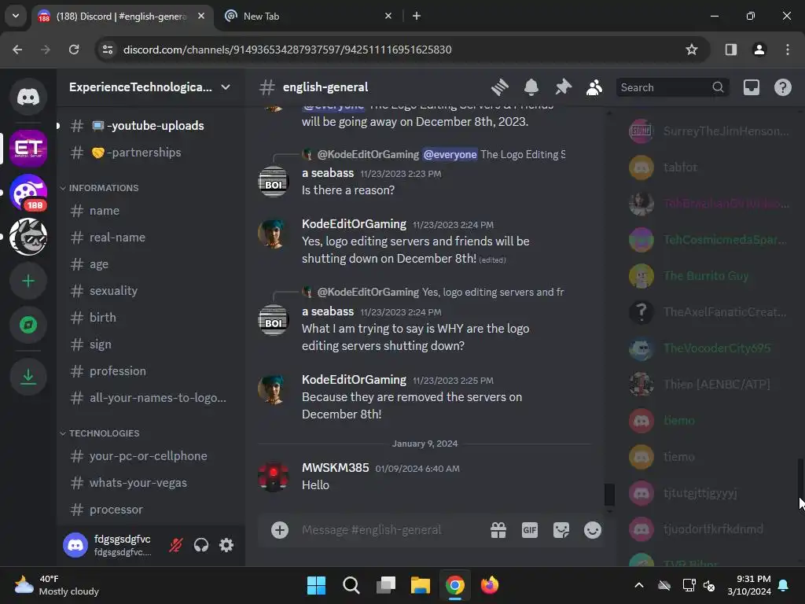Open the emoji picker
The image size is (805, 604).
pyautogui.click(x=593, y=530)
